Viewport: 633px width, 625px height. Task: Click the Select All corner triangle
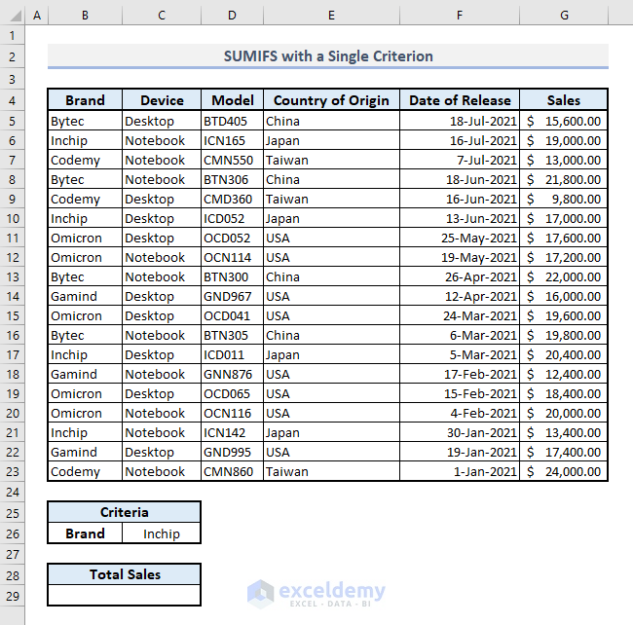click(x=15, y=16)
